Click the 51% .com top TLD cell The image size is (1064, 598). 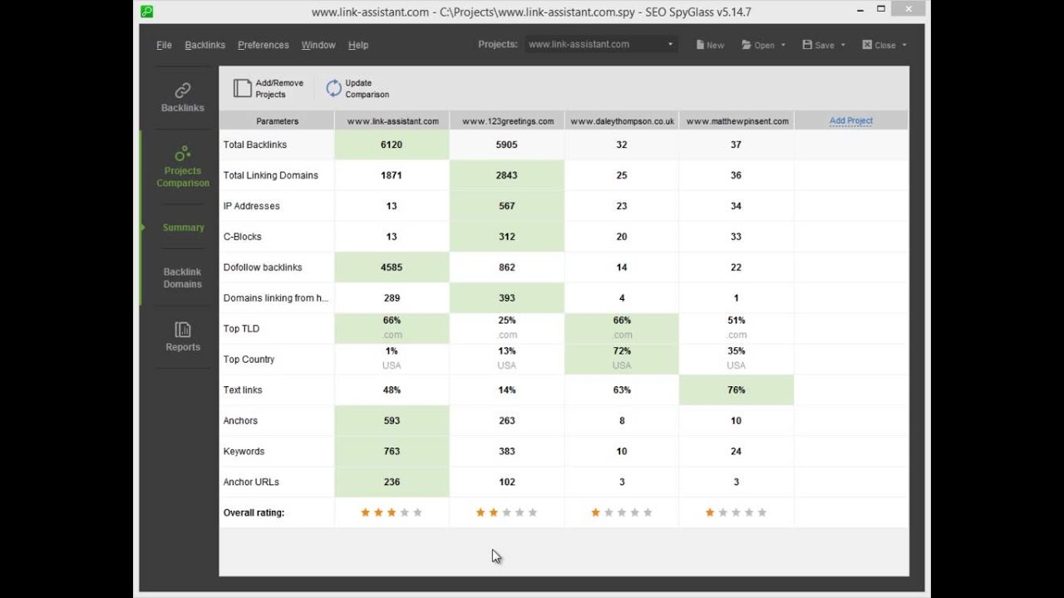[x=736, y=328]
